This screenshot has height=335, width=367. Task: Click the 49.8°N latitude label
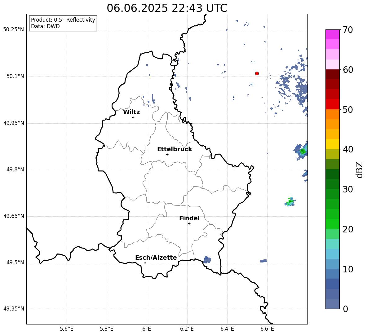[15, 170]
